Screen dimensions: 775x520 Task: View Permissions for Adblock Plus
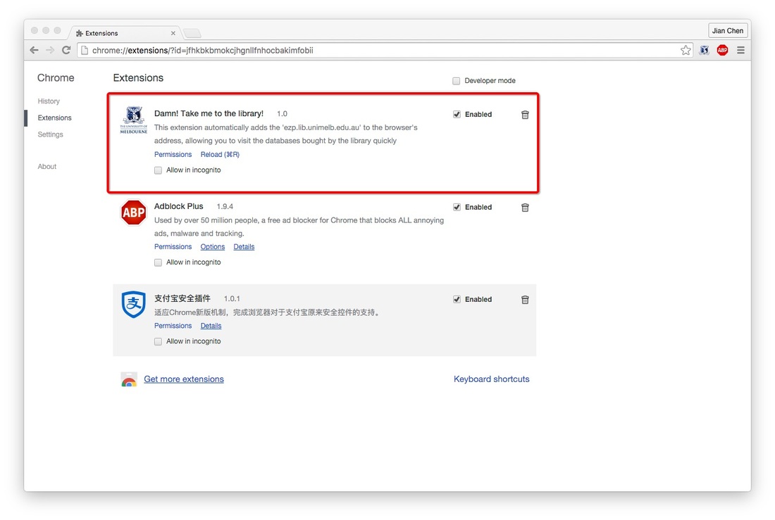click(x=173, y=247)
